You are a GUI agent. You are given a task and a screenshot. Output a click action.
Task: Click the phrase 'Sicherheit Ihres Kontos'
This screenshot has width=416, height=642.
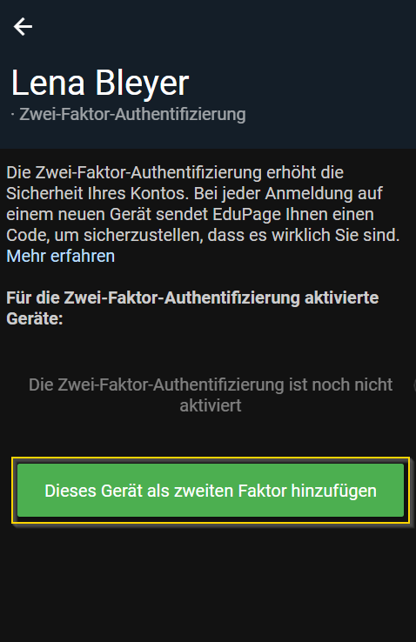(97, 193)
